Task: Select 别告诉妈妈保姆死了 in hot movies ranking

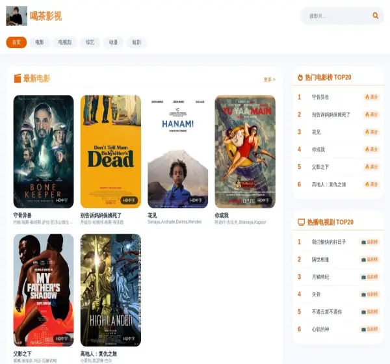Action: point(331,114)
